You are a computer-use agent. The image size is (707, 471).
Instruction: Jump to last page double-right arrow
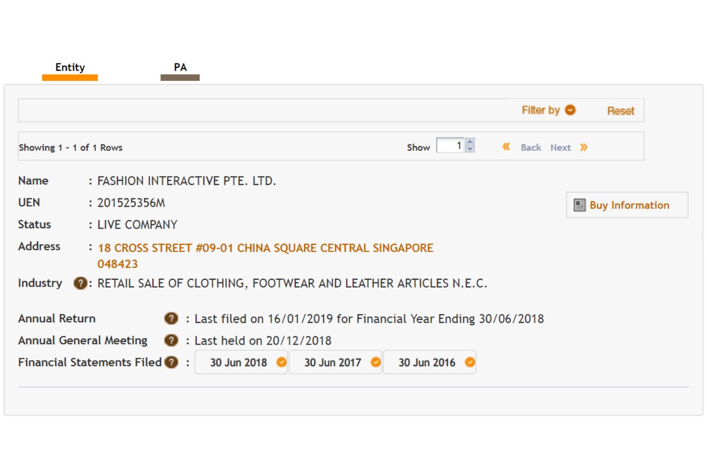(584, 147)
